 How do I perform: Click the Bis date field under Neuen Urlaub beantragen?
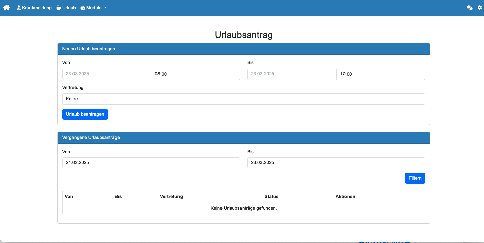[292, 74]
